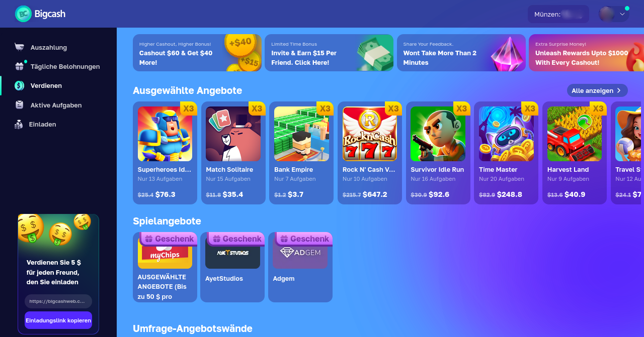The width and height of the screenshot is (644, 337).
Task: Open the Aktive Aufgaben clipboard icon
Action: 19,105
